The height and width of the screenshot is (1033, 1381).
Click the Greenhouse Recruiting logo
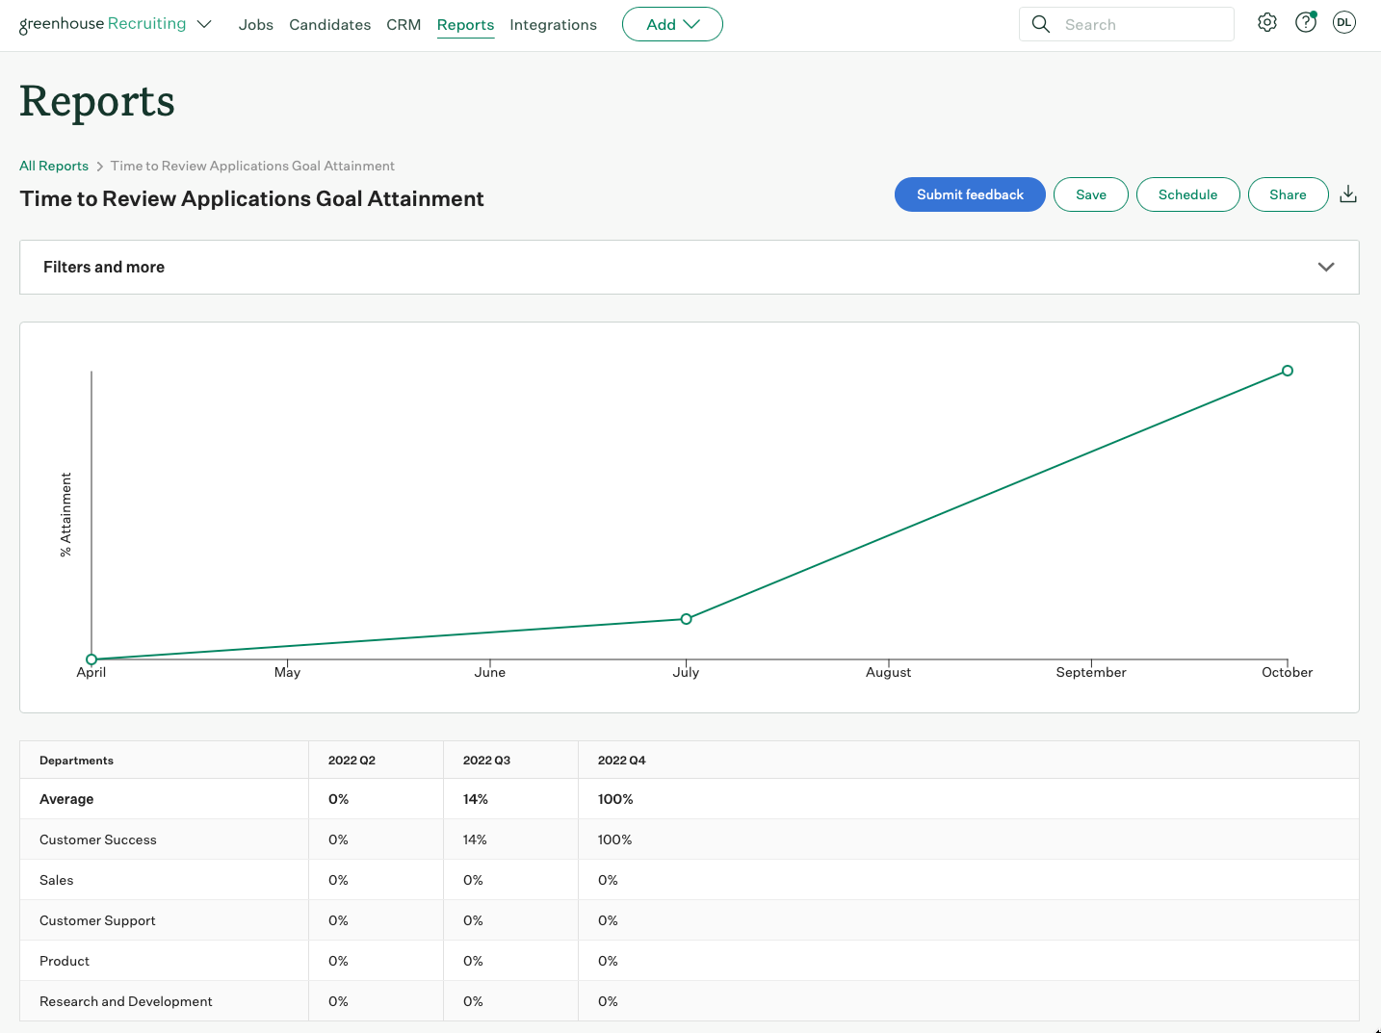[101, 23]
